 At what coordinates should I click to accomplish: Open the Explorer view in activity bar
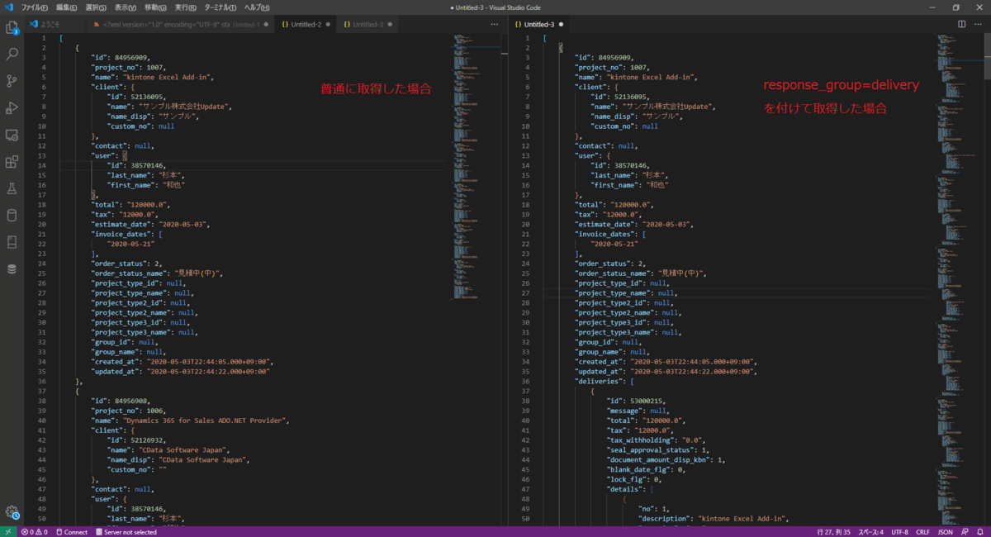click(x=12, y=28)
